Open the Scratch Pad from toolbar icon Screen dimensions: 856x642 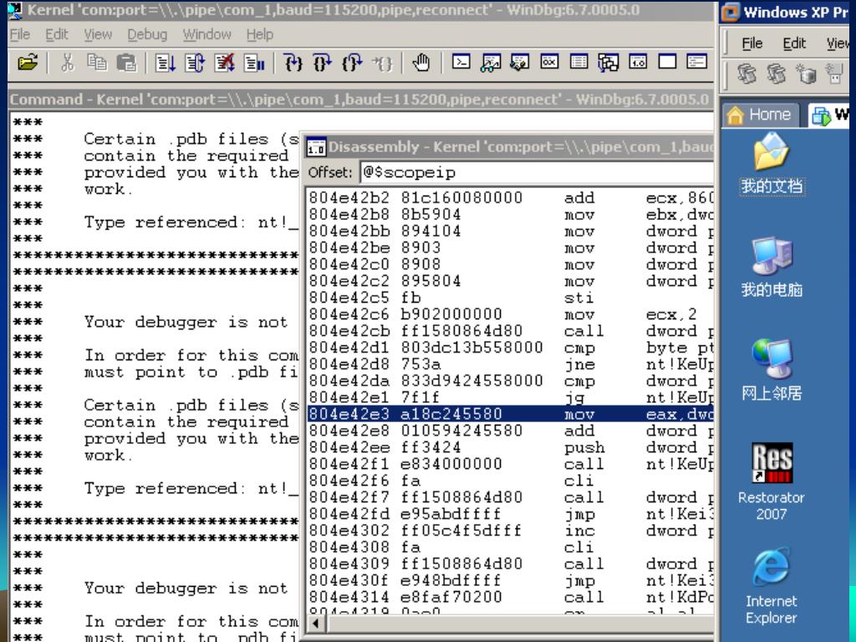[667, 62]
